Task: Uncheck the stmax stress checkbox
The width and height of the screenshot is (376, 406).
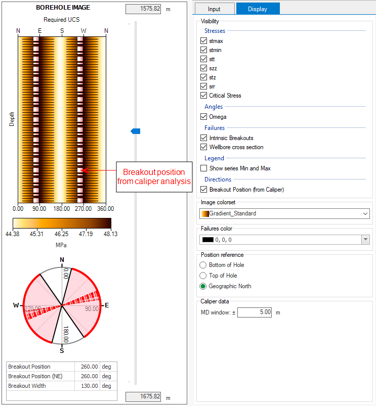Action: point(204,41)
